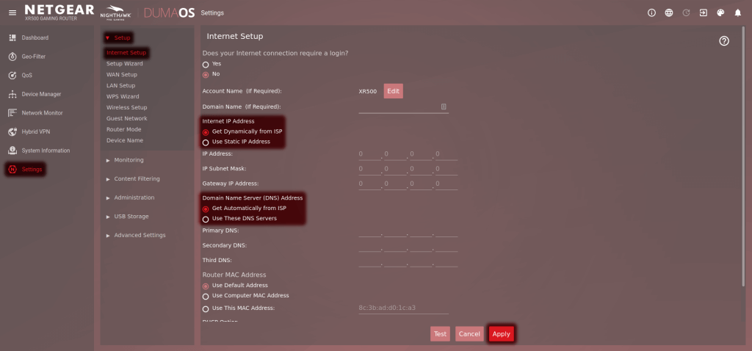
Task: Click the Dashboard sidebar icon
Action: pyautogui.click(x=13, y=37)
